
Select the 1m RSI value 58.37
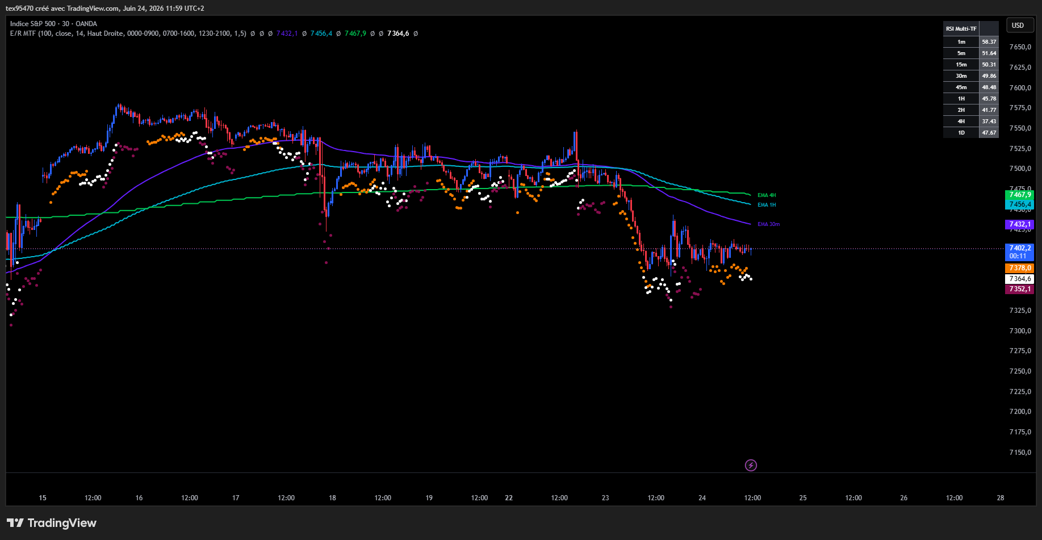pyautogui.click(x=989, y=42)
